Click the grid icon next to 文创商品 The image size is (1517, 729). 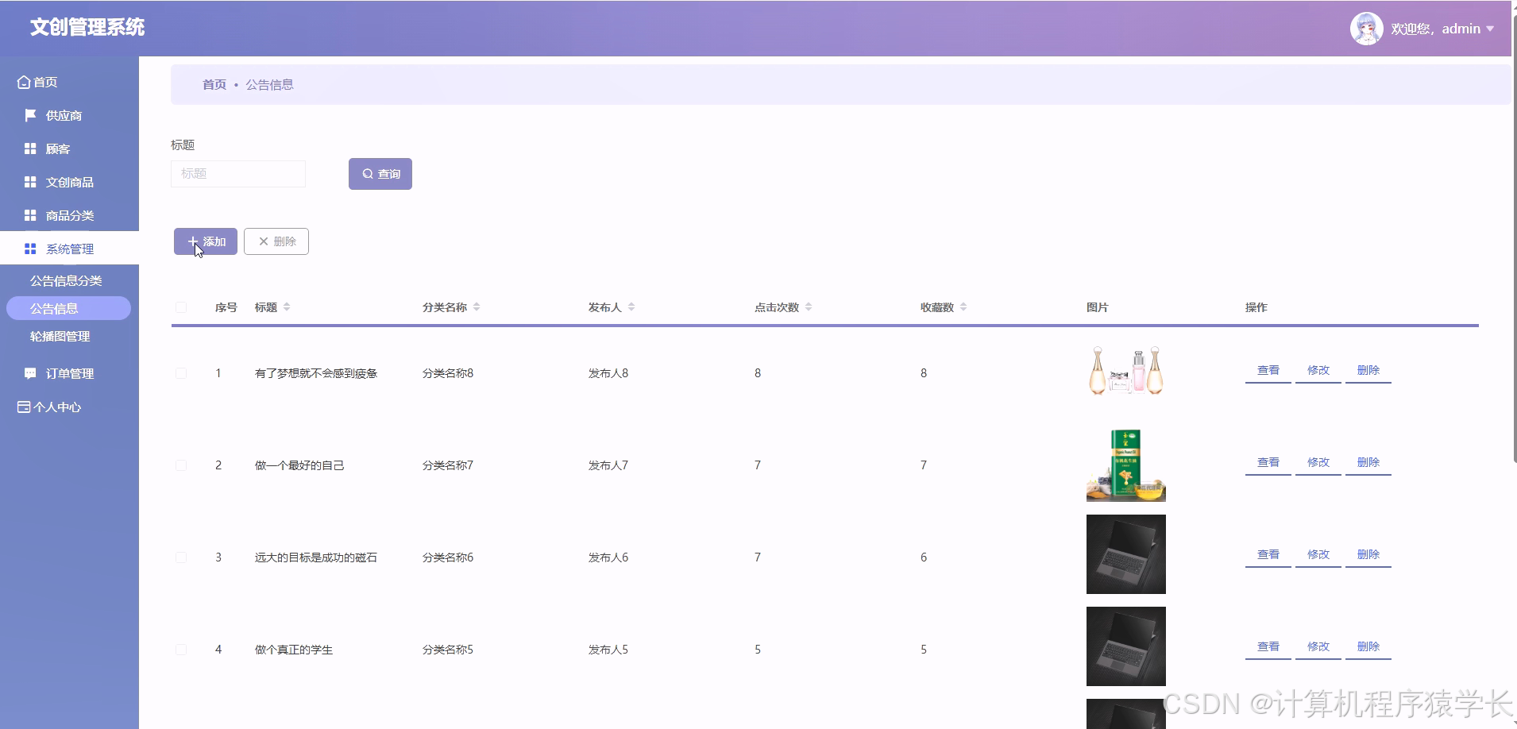pyautogui.click(x=30, y=182)
